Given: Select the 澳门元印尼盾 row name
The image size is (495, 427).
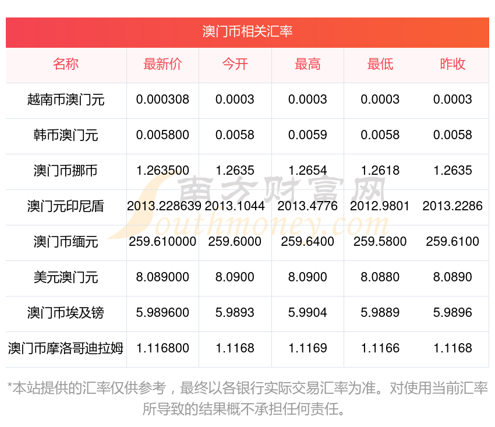Looking at the screenshot, I should pos(66,206).
